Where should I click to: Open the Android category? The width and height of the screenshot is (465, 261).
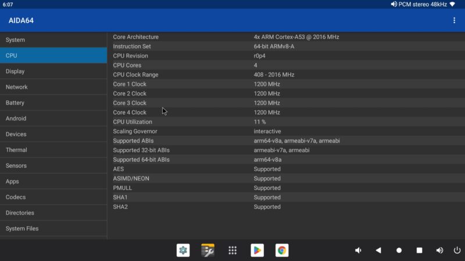pyautogui.click(x=53, y=118)
